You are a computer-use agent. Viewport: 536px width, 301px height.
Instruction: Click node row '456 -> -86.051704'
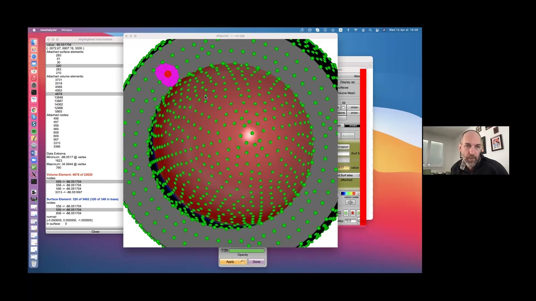[68, 189]
